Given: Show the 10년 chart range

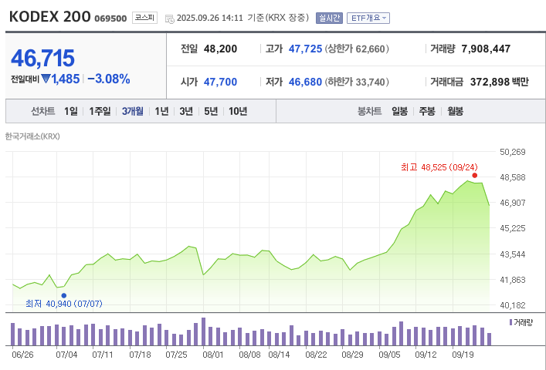Looking at the screenshot, I should pos(238,111).
